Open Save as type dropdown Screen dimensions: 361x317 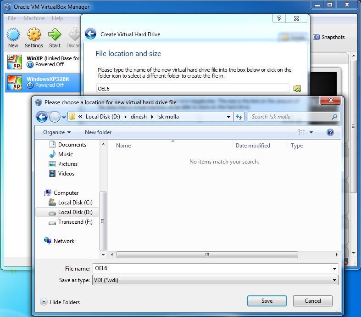click(x=215, y=280)
